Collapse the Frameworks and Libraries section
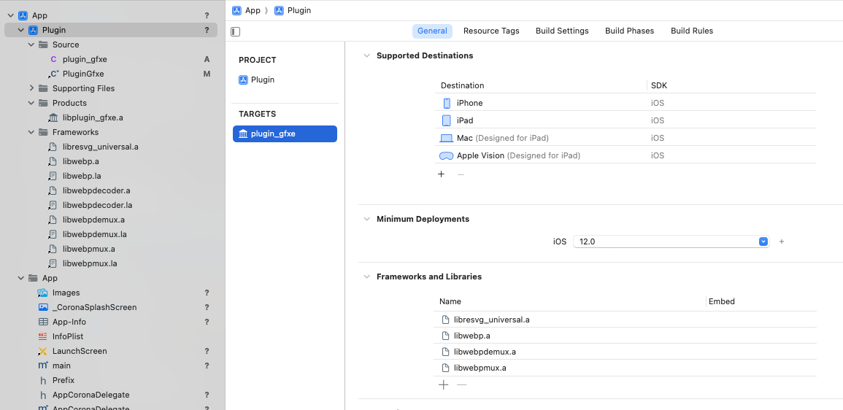This screenshot has width=843, height=410. tap(366, 276)
